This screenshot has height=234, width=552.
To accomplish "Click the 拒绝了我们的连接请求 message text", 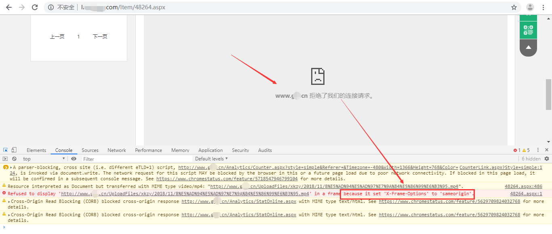I will [342, 96].
